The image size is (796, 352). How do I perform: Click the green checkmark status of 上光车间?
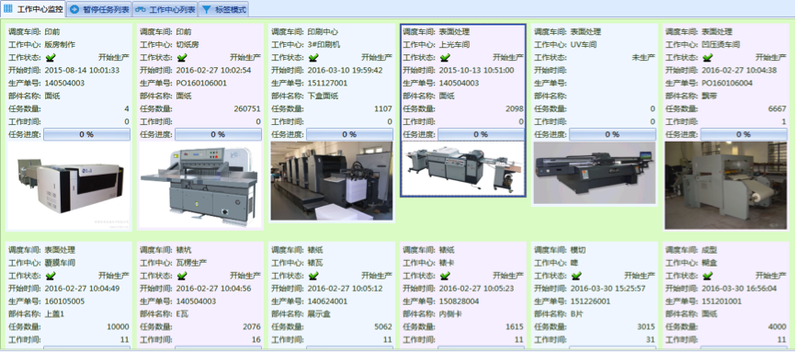445,57
